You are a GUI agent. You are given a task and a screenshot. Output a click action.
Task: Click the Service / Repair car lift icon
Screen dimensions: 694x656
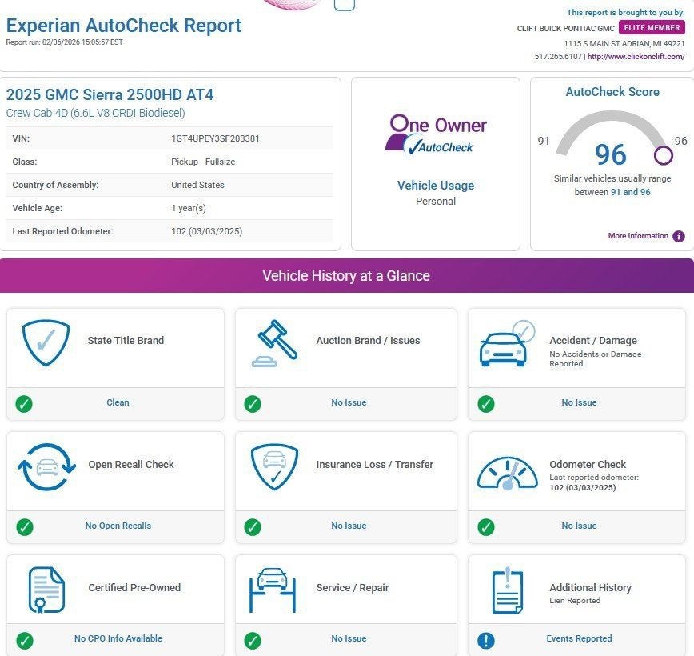[273, 590]
